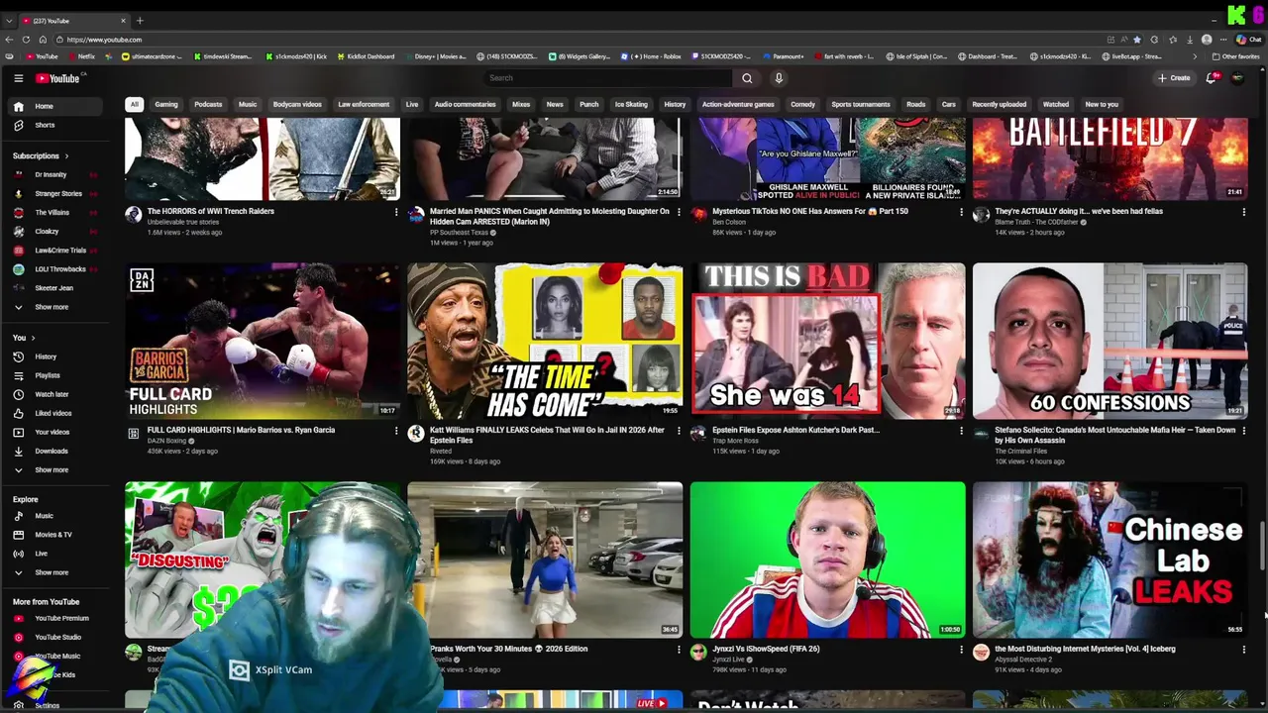Open Skeeter Jean subscription channel
1268x713 pixels.
coord(53,288)
